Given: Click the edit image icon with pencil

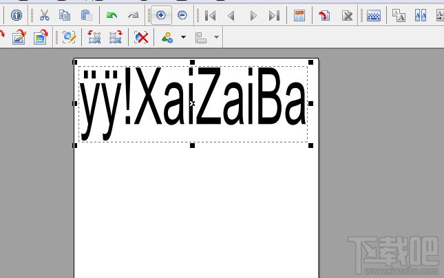Looking at the screenshot, I should pyautogui.click(x=19, y=37).
